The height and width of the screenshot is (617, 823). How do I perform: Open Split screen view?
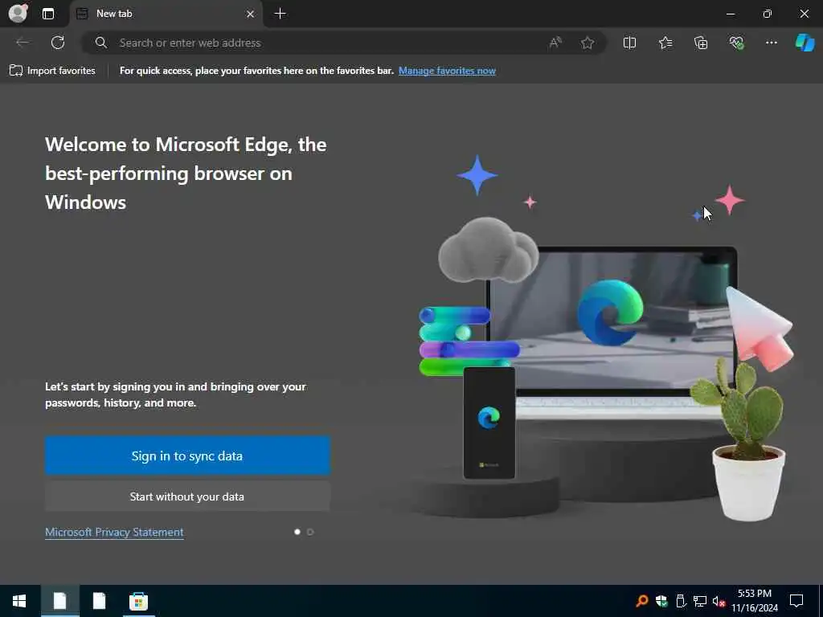coord(629,43)
